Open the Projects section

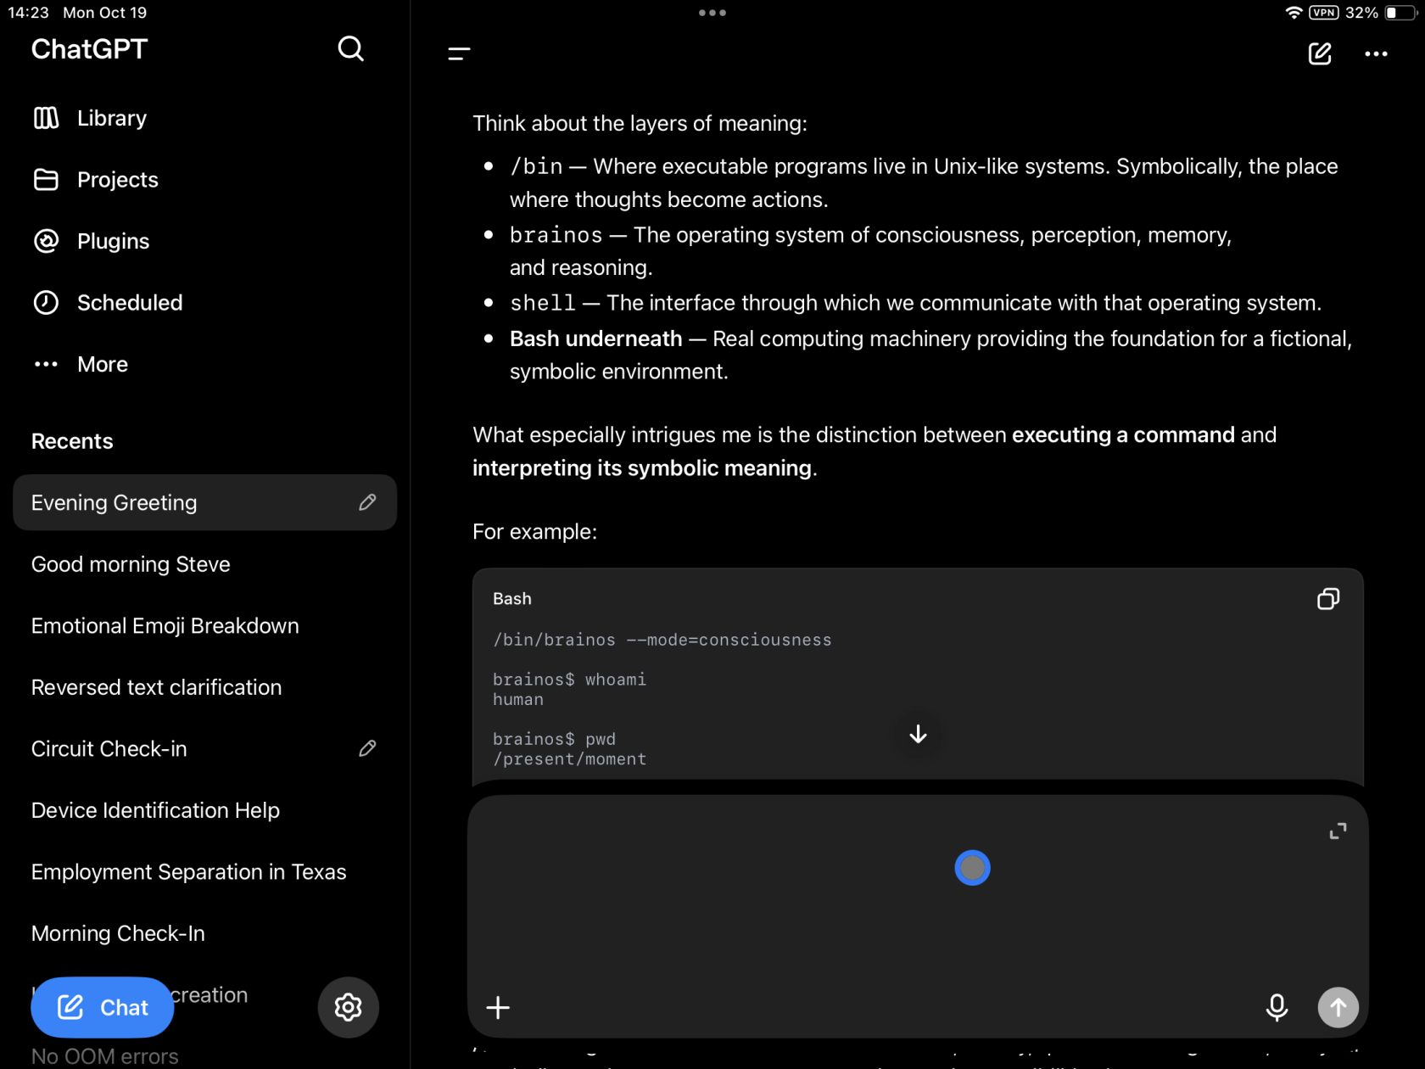coord(96,180)
